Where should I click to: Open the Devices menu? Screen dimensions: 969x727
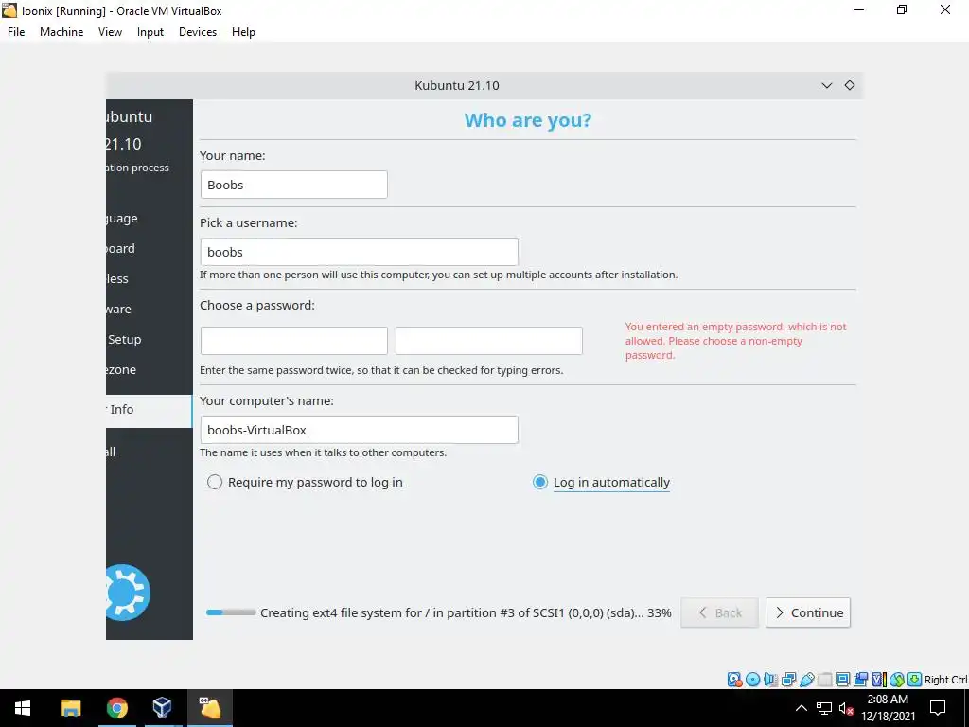[x=198, y=32]
